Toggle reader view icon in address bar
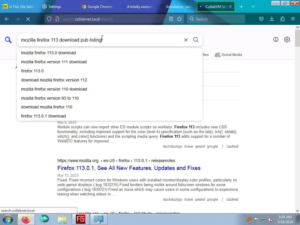 click(x=171, y=19)
